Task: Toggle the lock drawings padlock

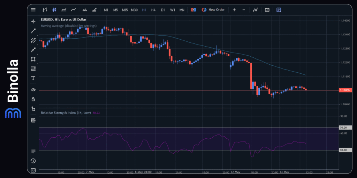Action: coord(33,99)
